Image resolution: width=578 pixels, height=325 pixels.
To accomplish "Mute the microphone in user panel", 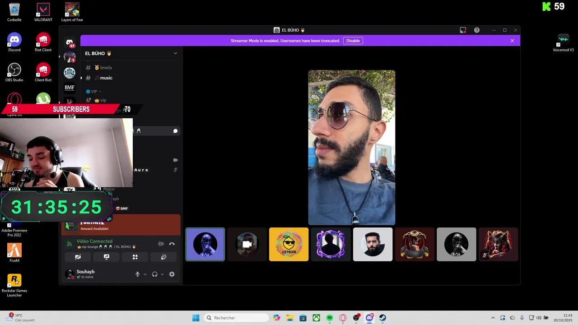I will [x=137, y=274].
